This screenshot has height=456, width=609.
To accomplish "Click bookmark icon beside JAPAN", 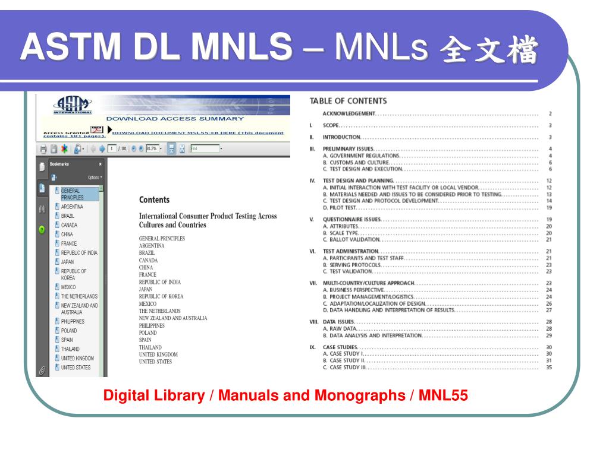I will (x=57, y=262).
